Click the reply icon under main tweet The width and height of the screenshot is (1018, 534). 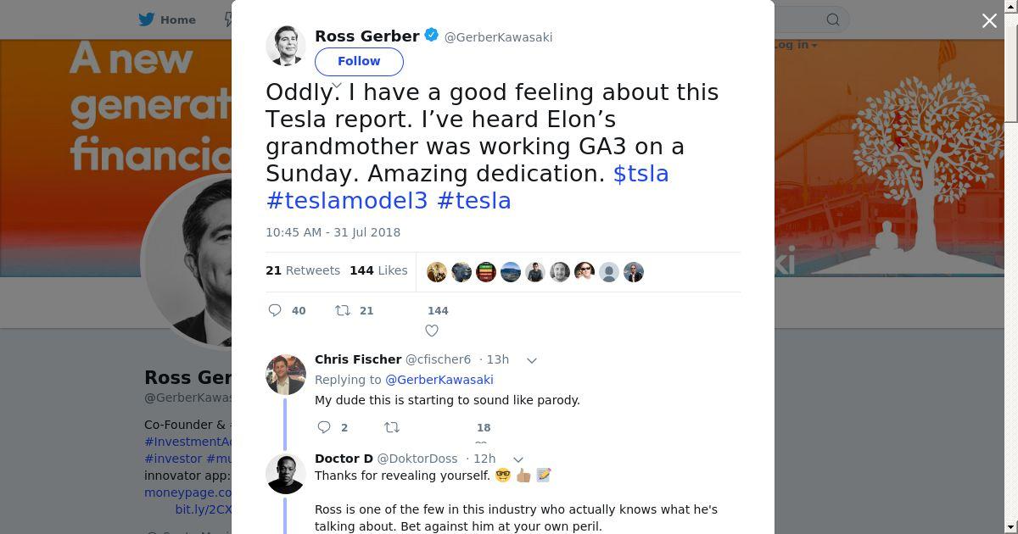pyautogui.click(x=275, y=310)
